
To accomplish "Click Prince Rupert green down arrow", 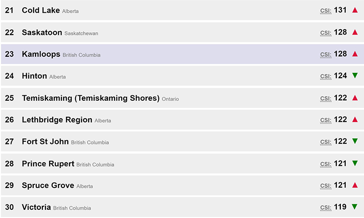I will pyautogui.click(x=355, y=163).
